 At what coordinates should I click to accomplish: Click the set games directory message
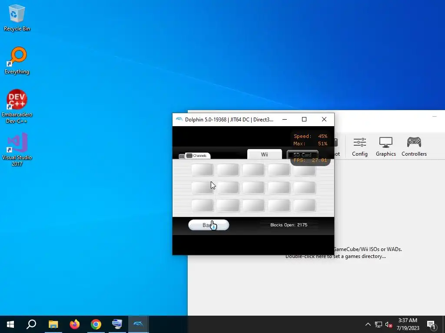click(335, 256)
